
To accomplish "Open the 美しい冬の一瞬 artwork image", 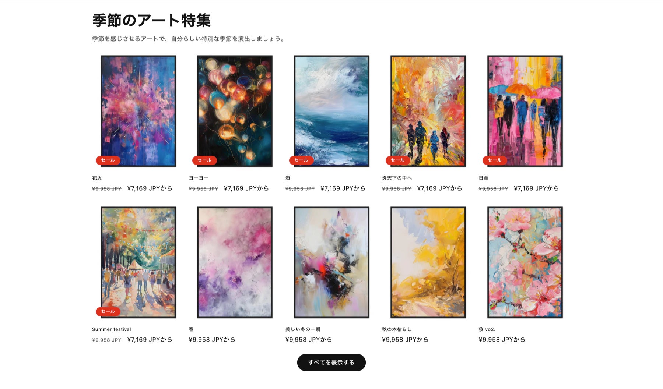I will click(331, 262).
